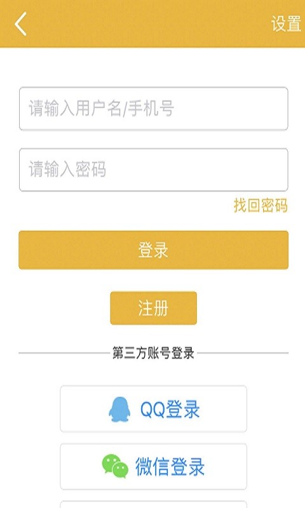Viewport: 305px width, 508px height.
Task: Click the 用户名/手机号 placeholder text
Action: click(x=125, y=108)
